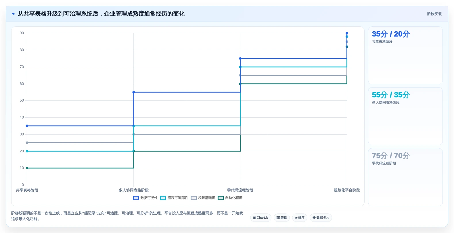
Task: Click the 零代码流程阶段 x-axis label
Action: click(240, 190)
